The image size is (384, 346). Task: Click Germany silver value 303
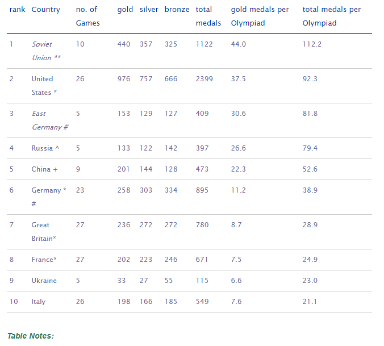[146, 190]
